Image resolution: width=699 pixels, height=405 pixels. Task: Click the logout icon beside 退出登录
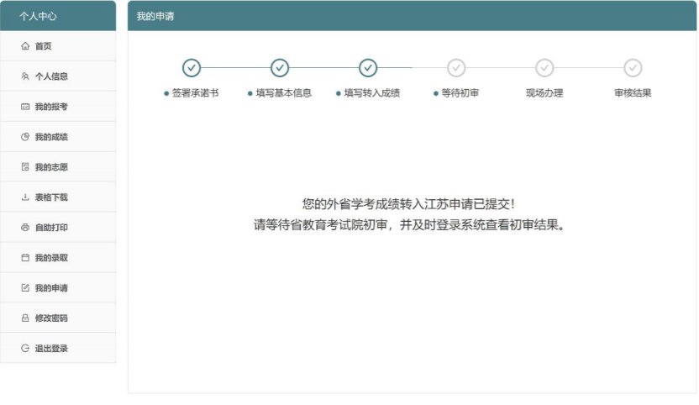[25, 348]
